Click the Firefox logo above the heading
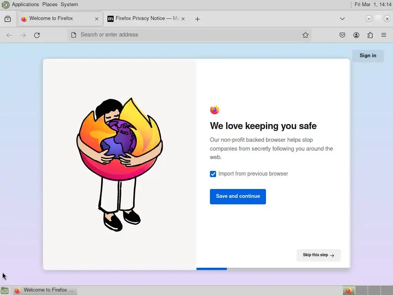Image resolution: width=393 pixels, height=295 pixels. (215, 109)
